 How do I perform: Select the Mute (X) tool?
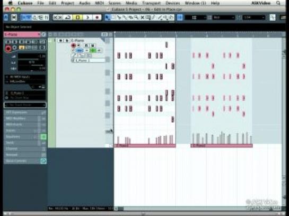tap(142, 17)
